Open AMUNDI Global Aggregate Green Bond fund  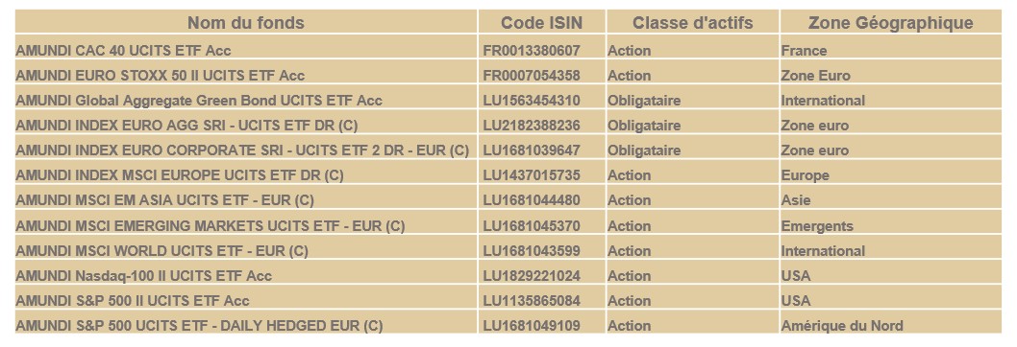(199, 101)
